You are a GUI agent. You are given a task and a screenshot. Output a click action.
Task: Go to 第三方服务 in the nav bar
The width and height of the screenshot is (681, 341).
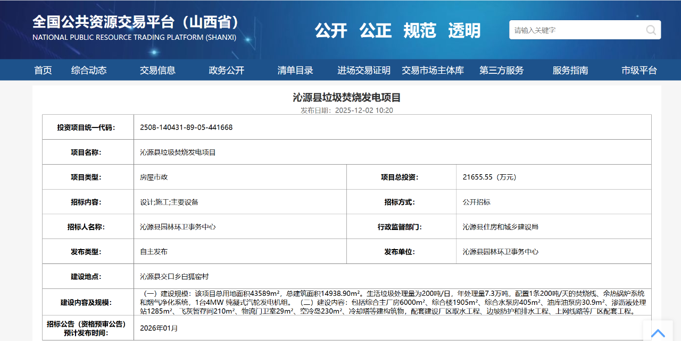(501, 70)
